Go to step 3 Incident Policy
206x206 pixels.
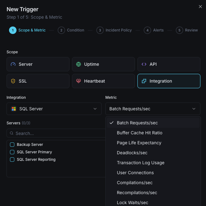click(114, 30)
